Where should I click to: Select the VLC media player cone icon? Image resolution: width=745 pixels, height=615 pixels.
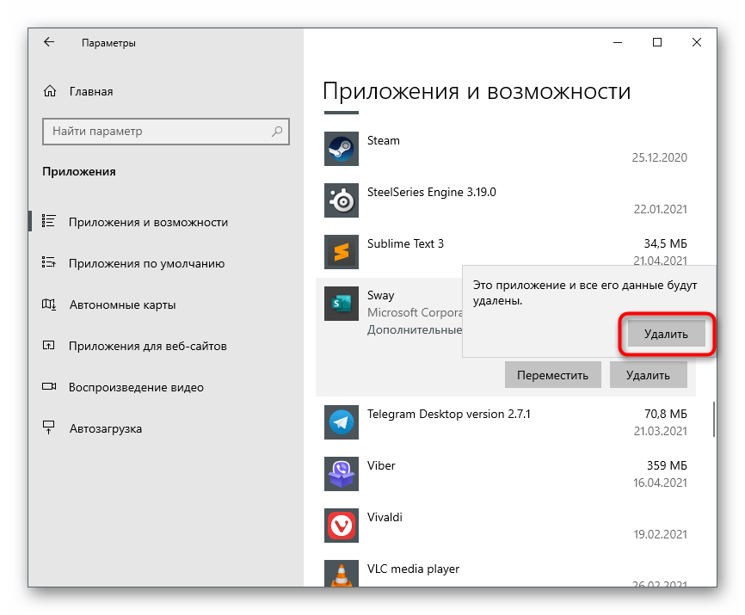(342, 573)
